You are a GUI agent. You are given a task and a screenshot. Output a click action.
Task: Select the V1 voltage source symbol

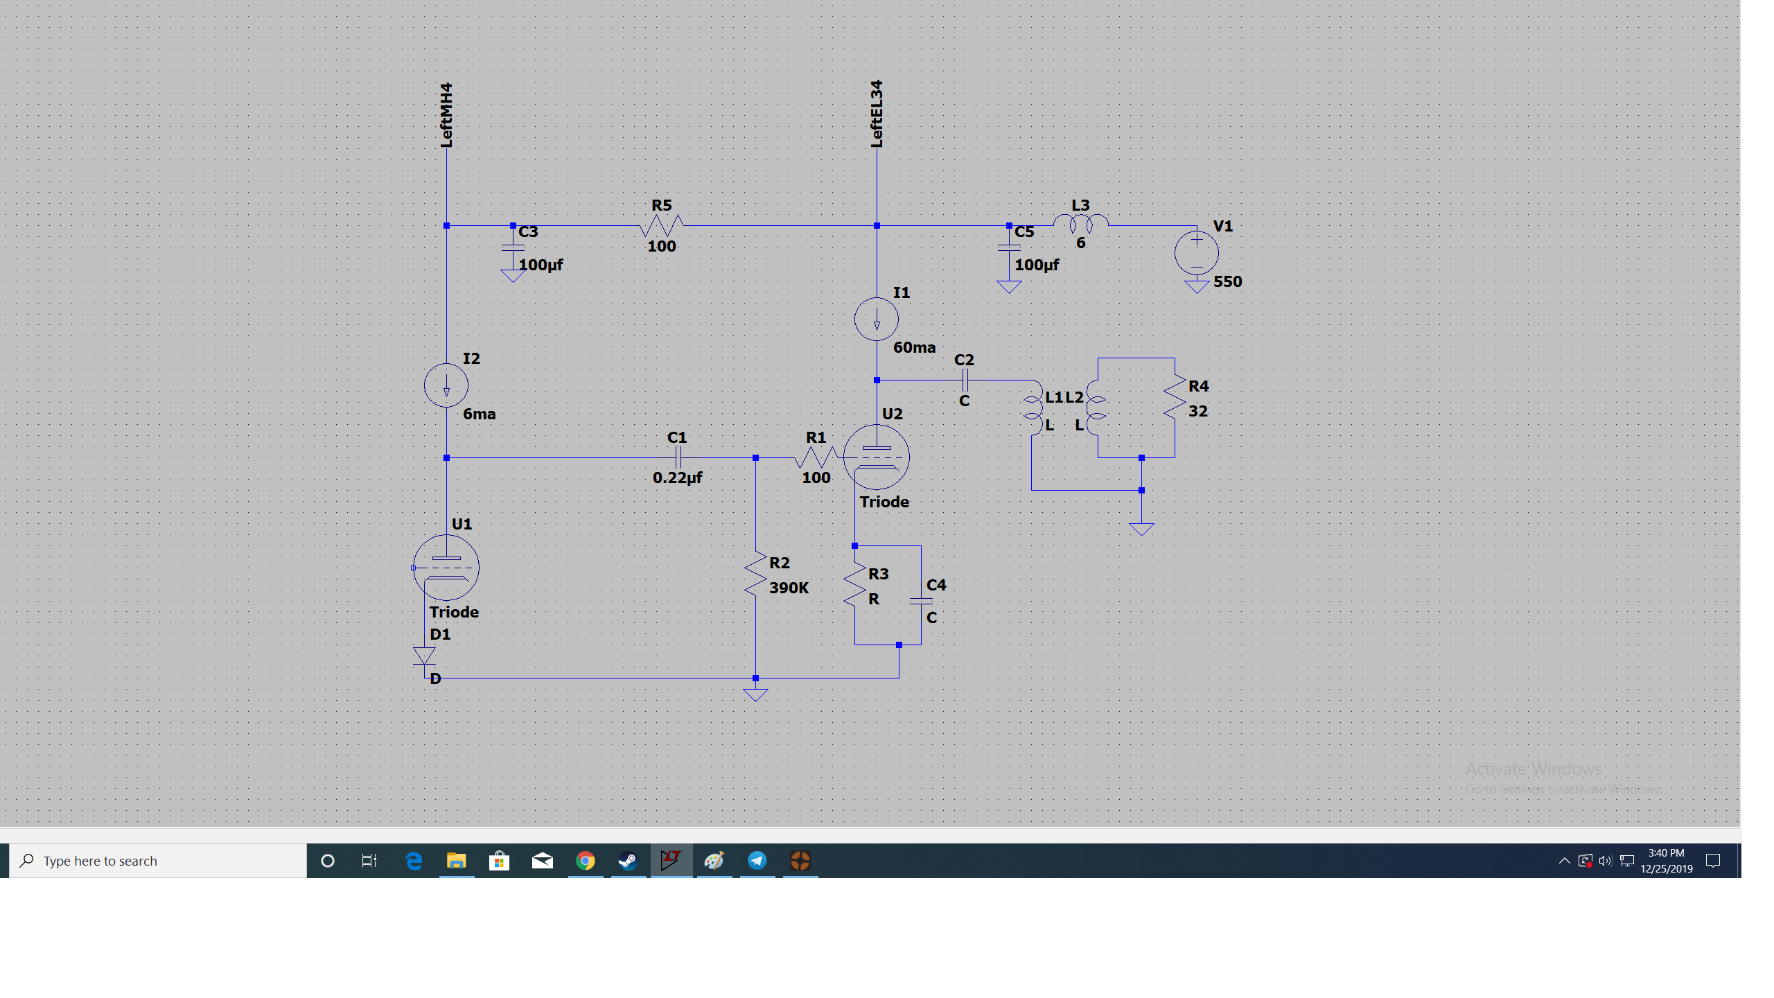click(1196, 253)
